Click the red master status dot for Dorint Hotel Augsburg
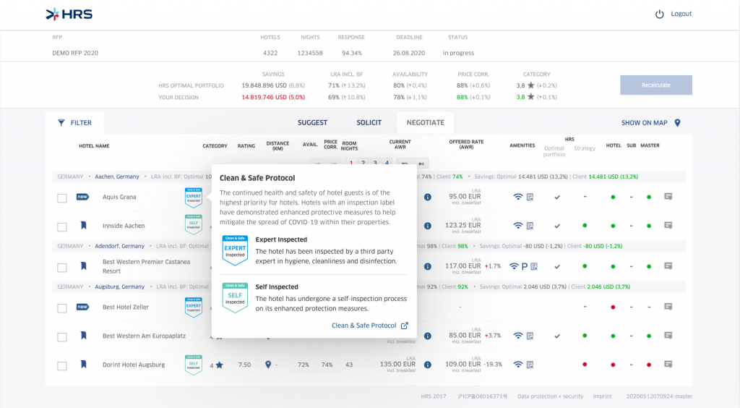The image size is (740, 408). coord(649,365)
